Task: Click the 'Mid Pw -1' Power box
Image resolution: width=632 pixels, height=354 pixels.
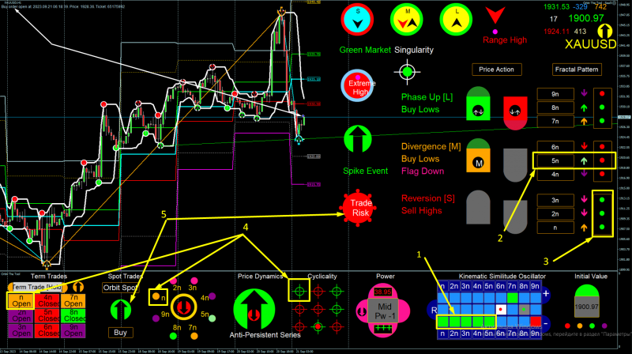Action: coord(383,311)
